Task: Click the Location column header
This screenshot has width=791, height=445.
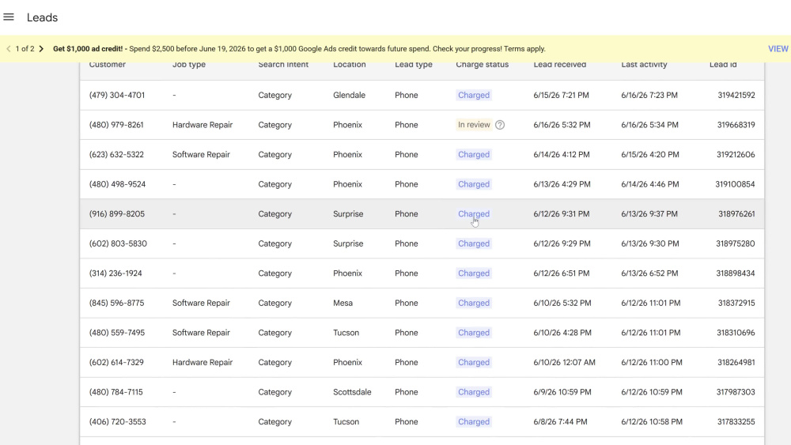Action: coord(349,65)
